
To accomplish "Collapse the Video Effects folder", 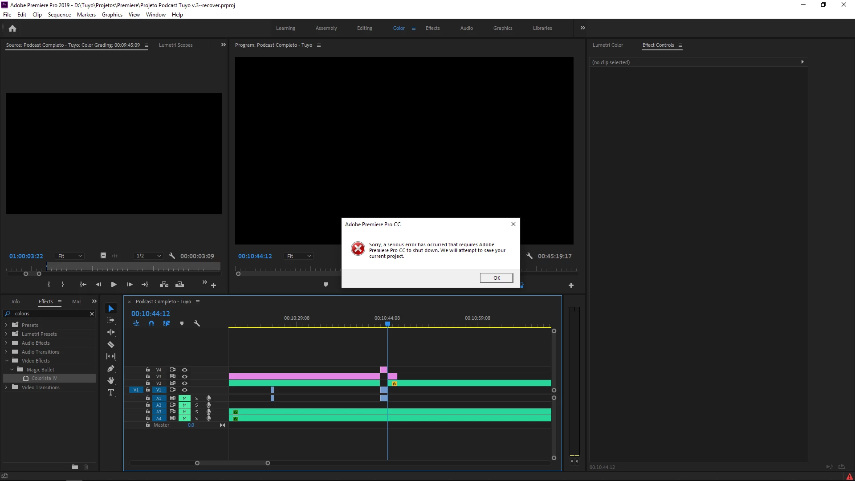I will [6, 361].
